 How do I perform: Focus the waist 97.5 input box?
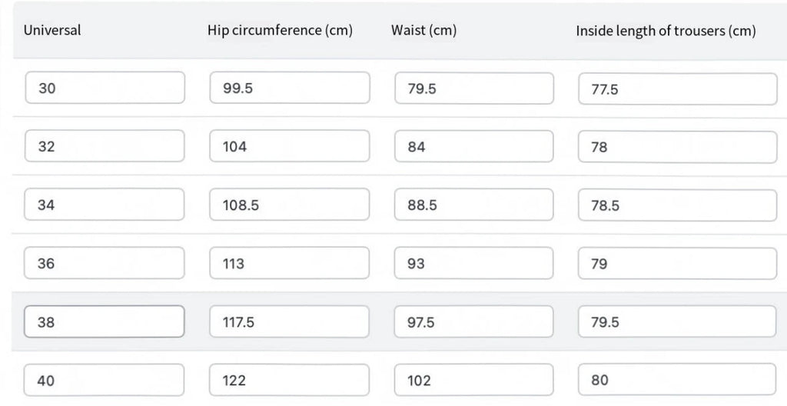point(473,321)
